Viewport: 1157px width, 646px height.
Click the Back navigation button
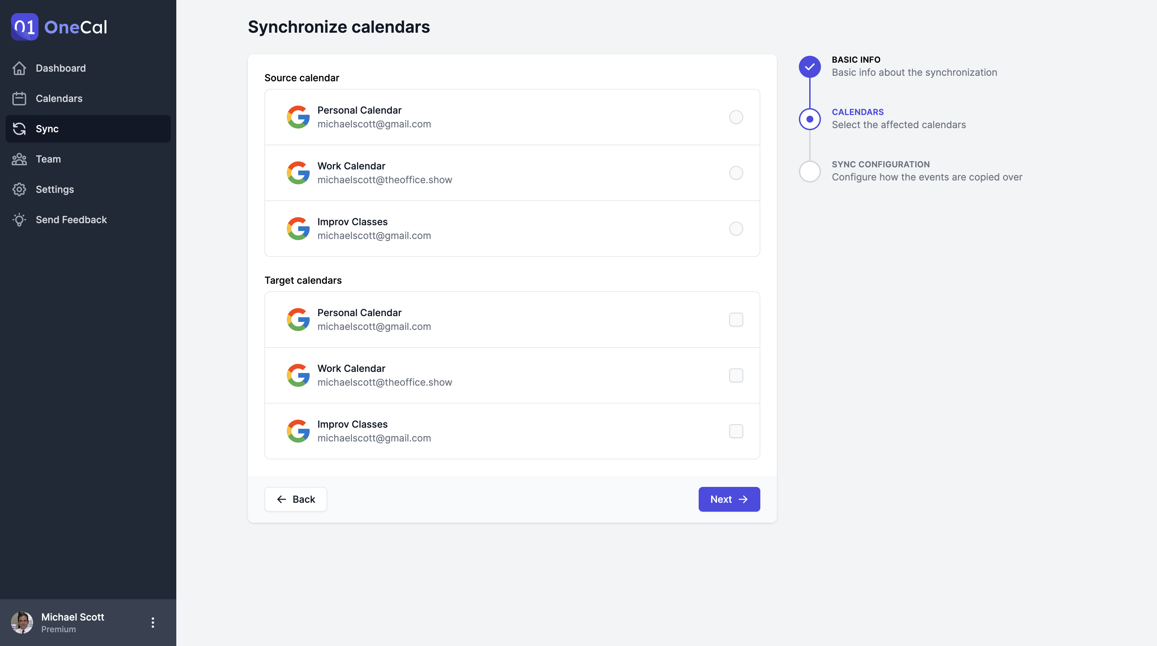point(295,499)
